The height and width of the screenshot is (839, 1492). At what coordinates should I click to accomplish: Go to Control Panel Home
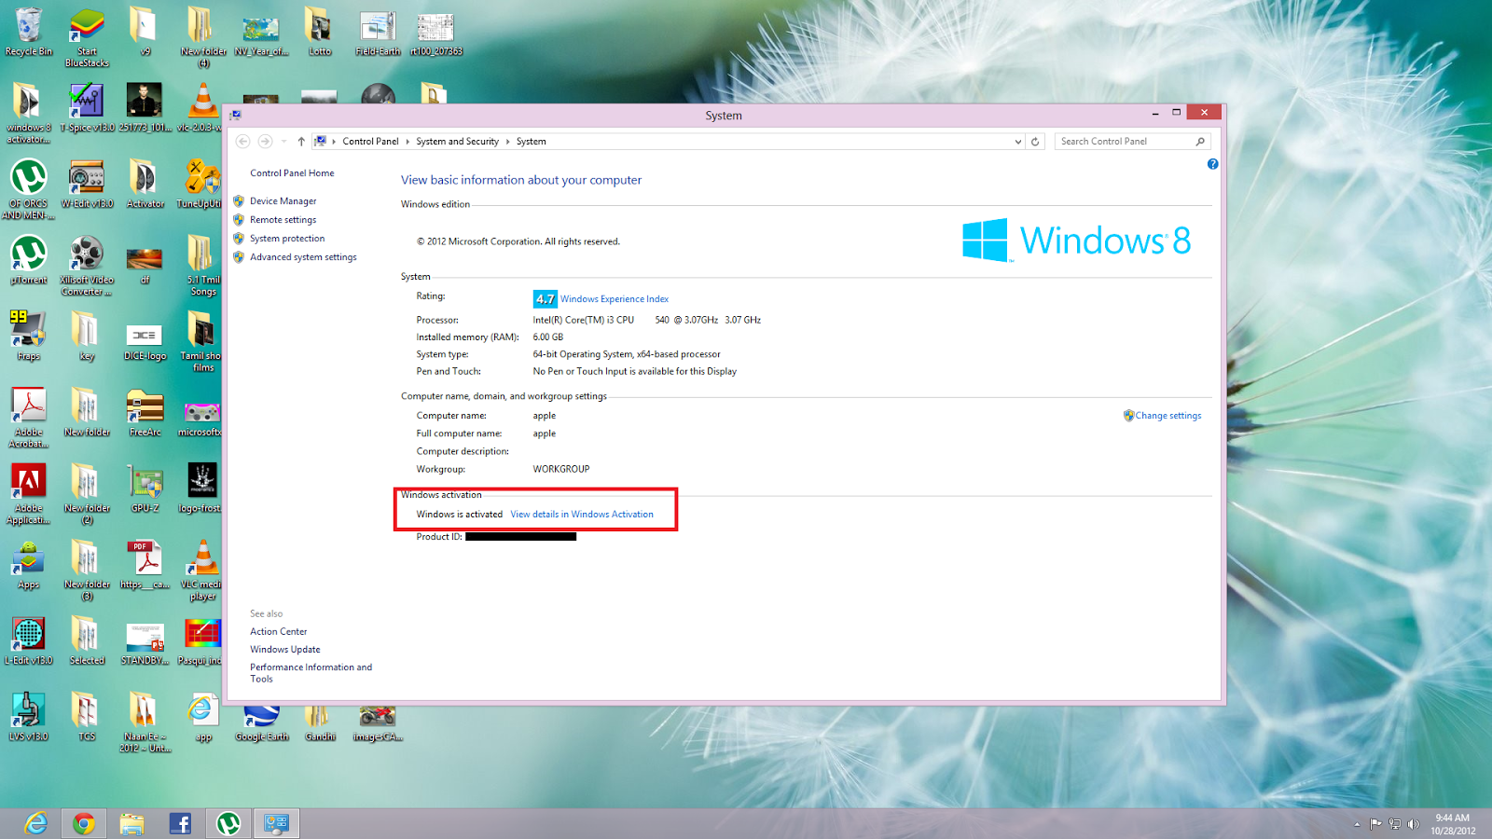tap(292, 173)
